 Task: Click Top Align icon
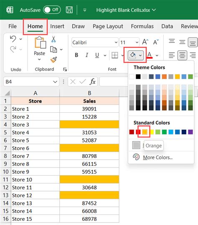pyautogui.click(x=172, y=41)
